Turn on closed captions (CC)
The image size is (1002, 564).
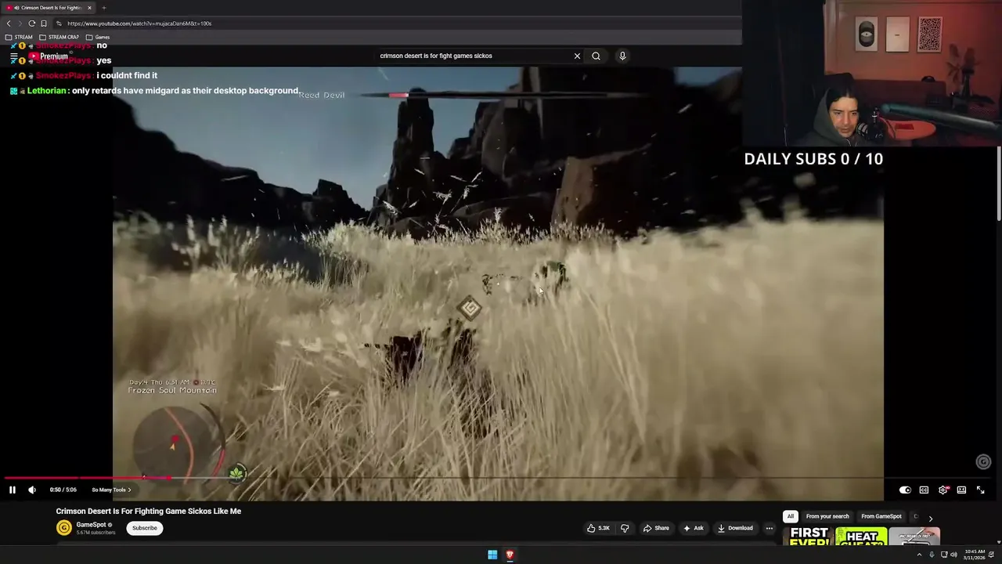tap(924, 490)
